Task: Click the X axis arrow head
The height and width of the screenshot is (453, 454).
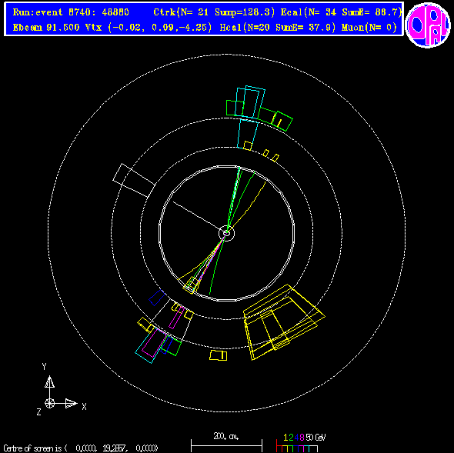Action: 72,403
